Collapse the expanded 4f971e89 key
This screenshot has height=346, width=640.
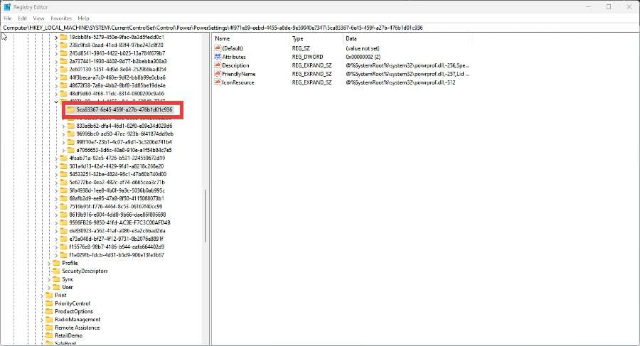point(56,102)
